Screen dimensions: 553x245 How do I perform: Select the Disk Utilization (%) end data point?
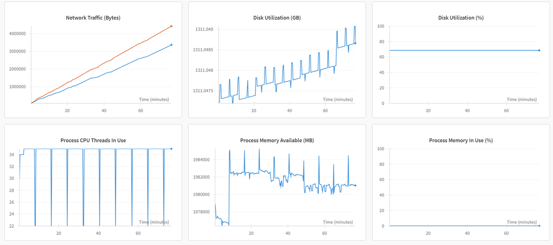coord(539,50)
